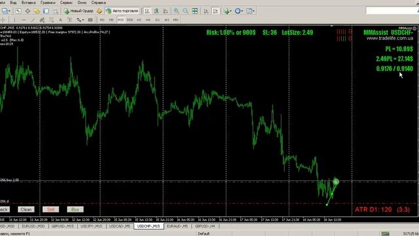Switch chart to line chart

click(166, 11)
